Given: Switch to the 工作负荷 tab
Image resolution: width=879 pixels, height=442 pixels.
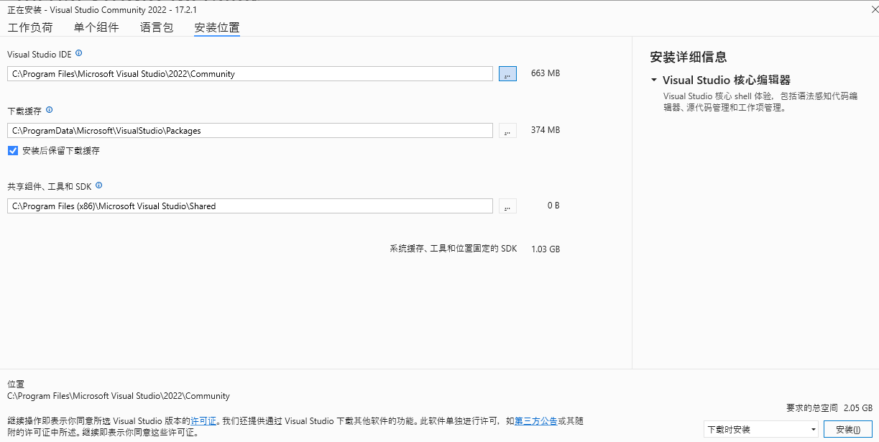Looking at the screenshot, I should tap(30, 27).
